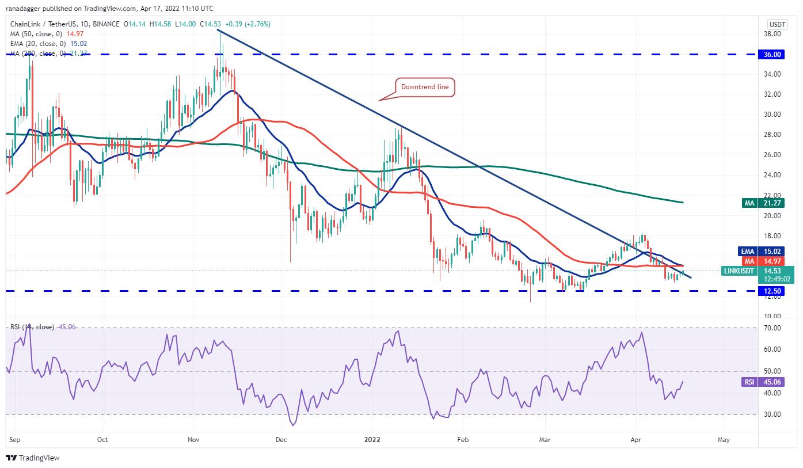The height and width of the screenshot is (468, 803).
Task: Click the Nov label on the time axis
Action: click(x=194, y=440)
